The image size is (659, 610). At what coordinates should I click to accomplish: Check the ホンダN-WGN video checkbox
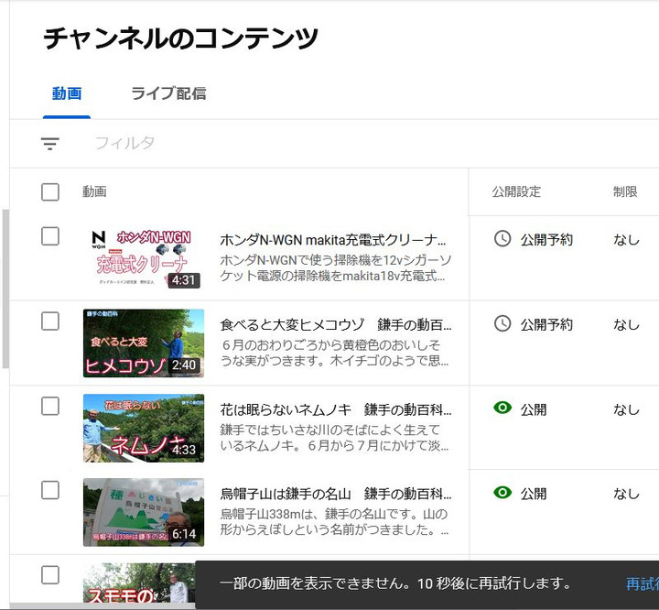pyautogui.click(x=50, y=236)
